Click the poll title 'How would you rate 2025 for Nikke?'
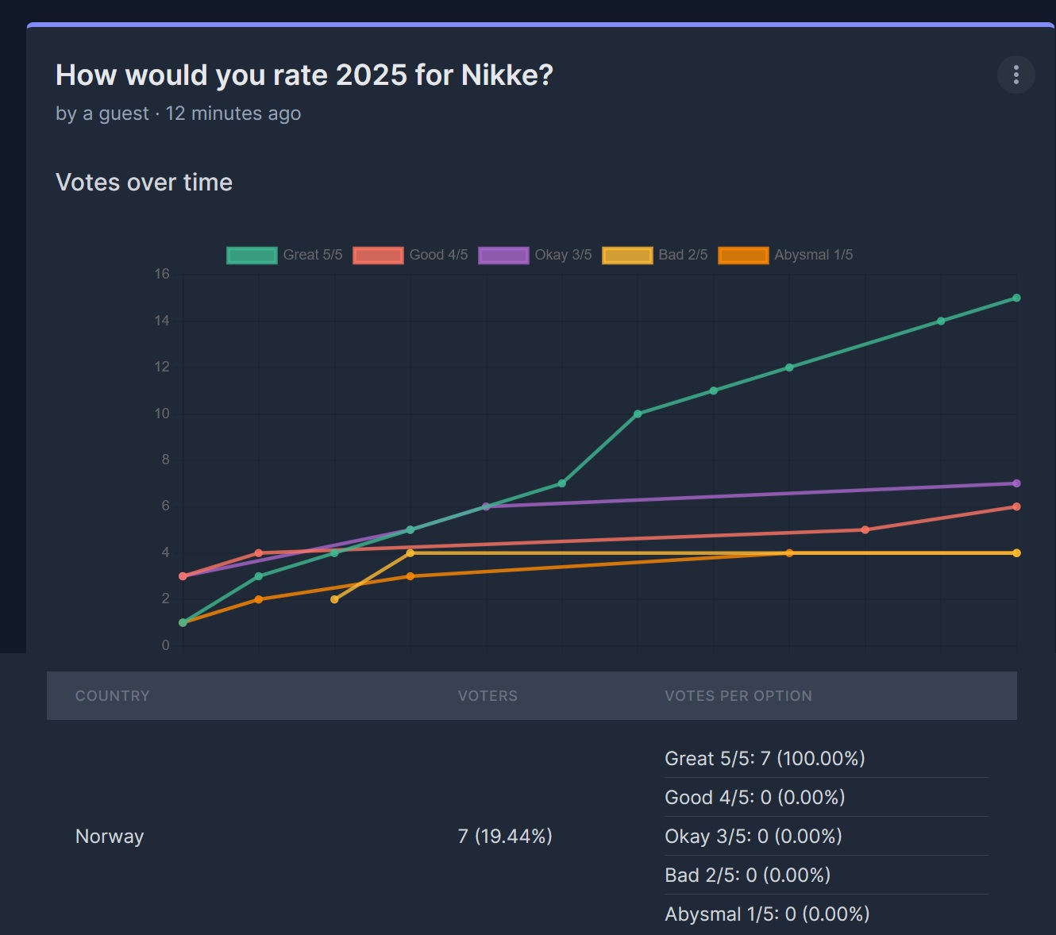1056x935 pixels. pos(304,75)
